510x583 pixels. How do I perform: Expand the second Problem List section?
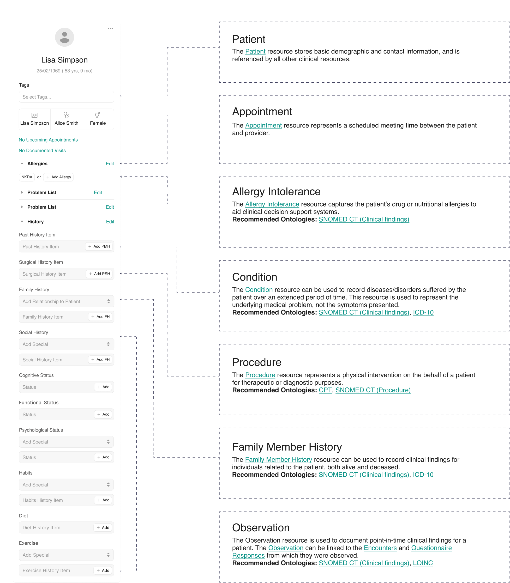click(23, 207)
